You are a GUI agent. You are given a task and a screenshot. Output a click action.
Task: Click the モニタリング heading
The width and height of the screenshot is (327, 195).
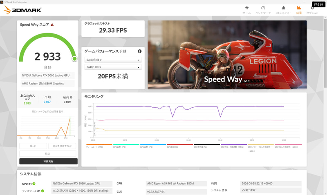coord(94,97)
